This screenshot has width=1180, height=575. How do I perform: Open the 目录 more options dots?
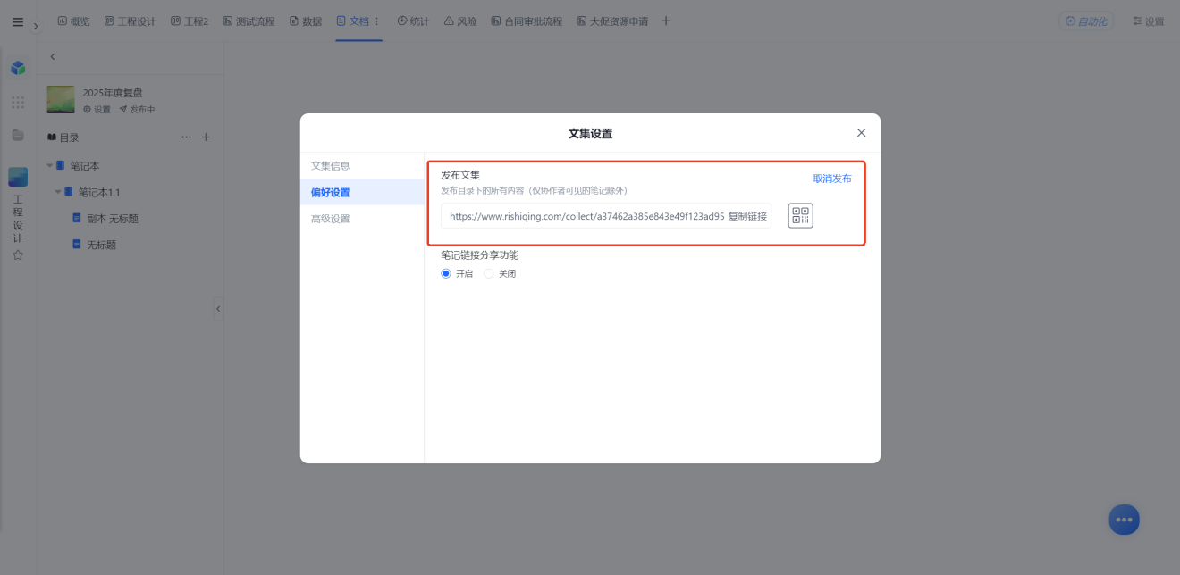186,137
